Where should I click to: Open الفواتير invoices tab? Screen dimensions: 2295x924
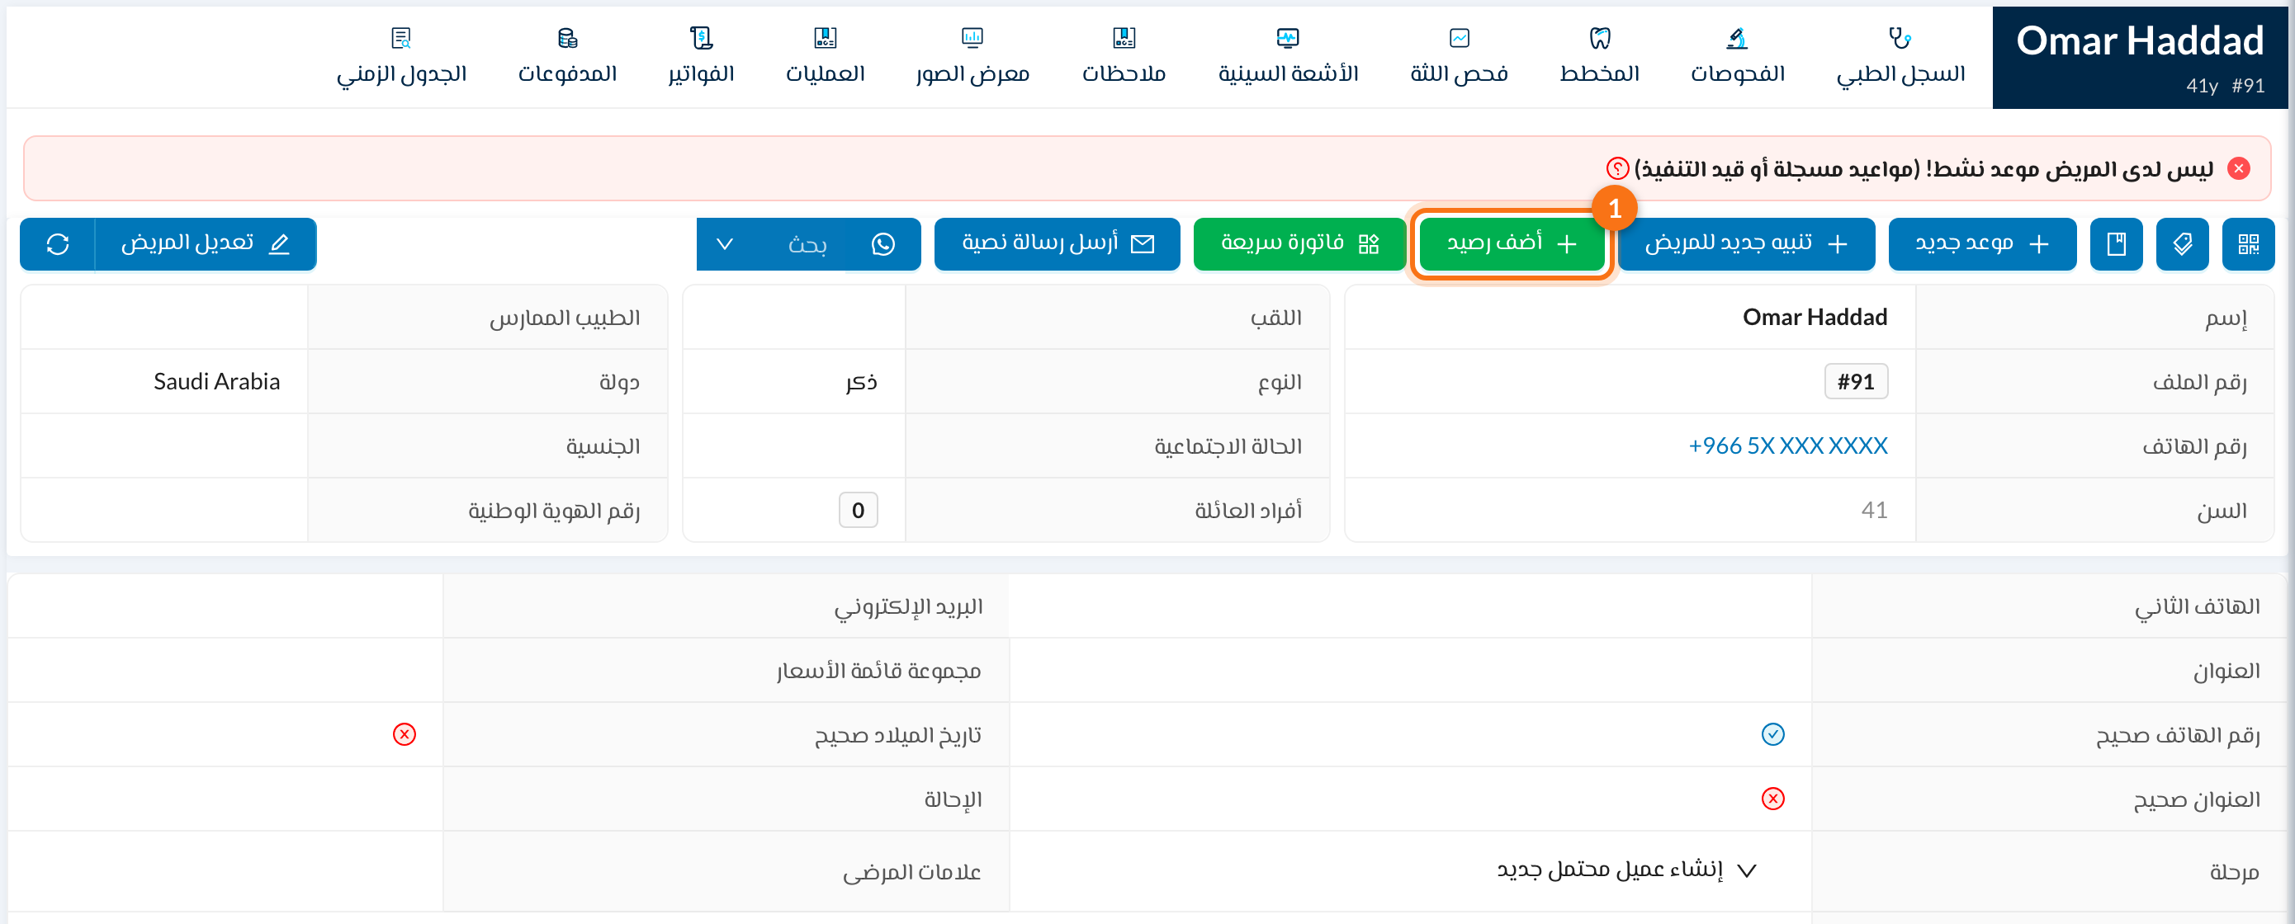coord(701,56)
